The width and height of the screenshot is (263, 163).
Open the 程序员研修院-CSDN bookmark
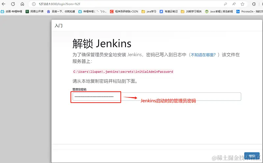pyautogui.click(x=124, y=11)
